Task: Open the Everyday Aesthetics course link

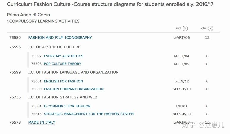Action: [64, 56]
